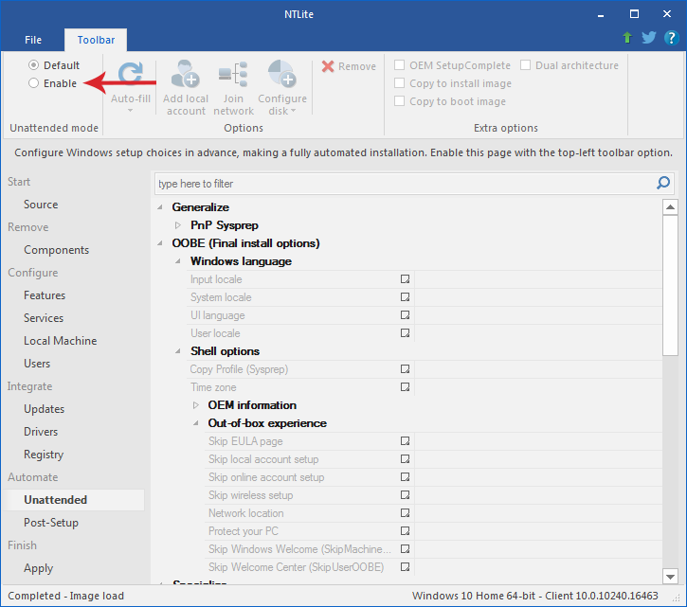Click the edit icon for User locale
Viewport: 687px width, 607px height.
[x=405, y=332]
